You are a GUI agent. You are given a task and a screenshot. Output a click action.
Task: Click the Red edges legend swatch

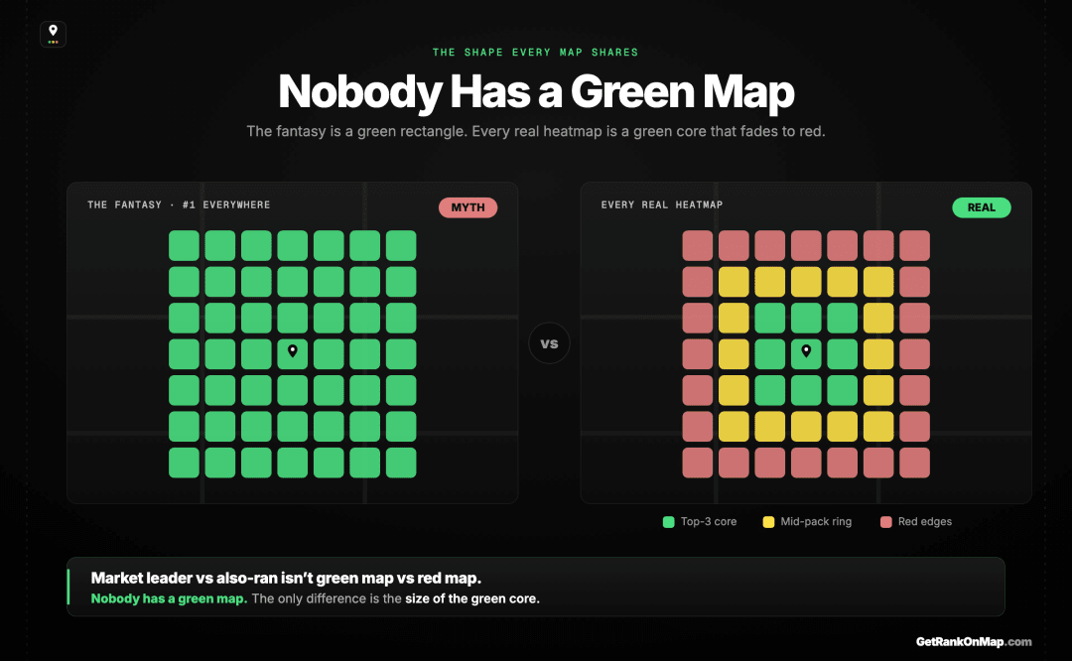tap(886, 522)
